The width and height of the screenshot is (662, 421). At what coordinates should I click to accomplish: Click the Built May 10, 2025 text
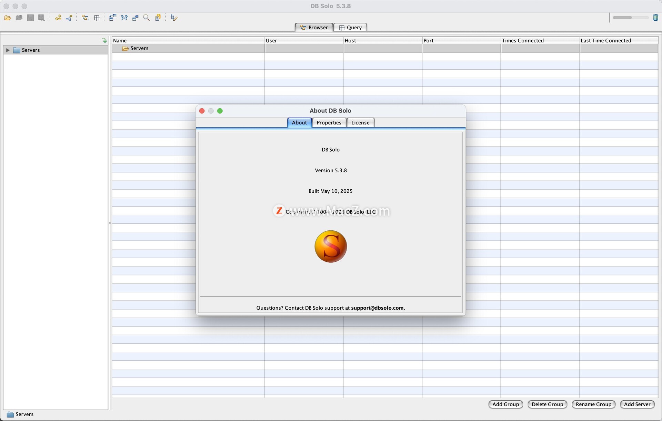[331, 191]
